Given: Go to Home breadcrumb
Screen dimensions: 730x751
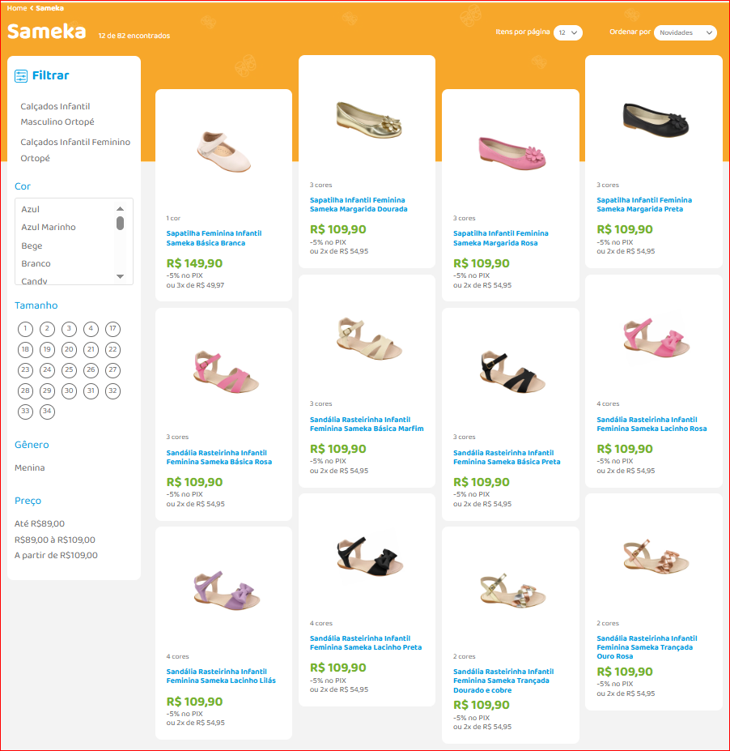Looking at the screenshot, I should pos(17,8).
